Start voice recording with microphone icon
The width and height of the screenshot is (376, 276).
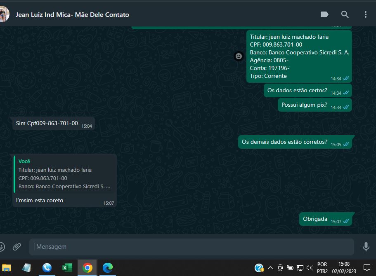click(x=366, y=247)
